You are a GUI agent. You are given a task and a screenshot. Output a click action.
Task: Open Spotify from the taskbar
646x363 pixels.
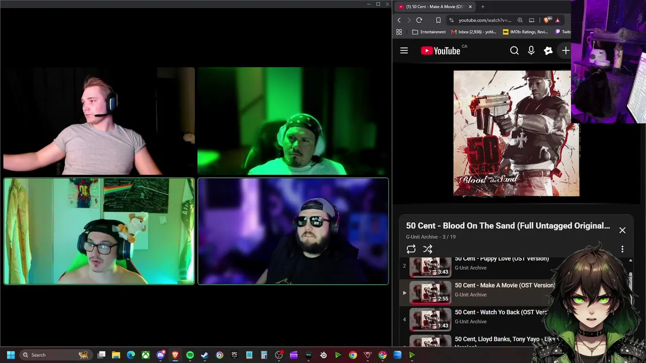190,355
